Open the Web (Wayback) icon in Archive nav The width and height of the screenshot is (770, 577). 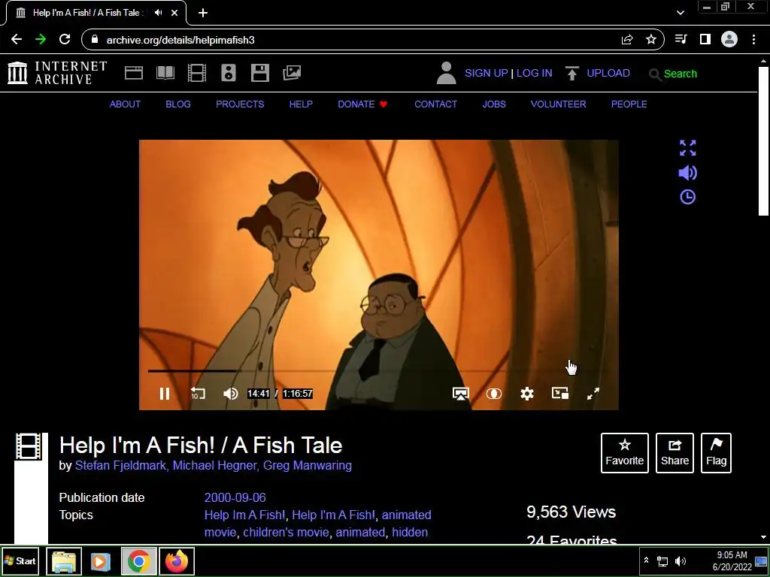pos(134,73)
